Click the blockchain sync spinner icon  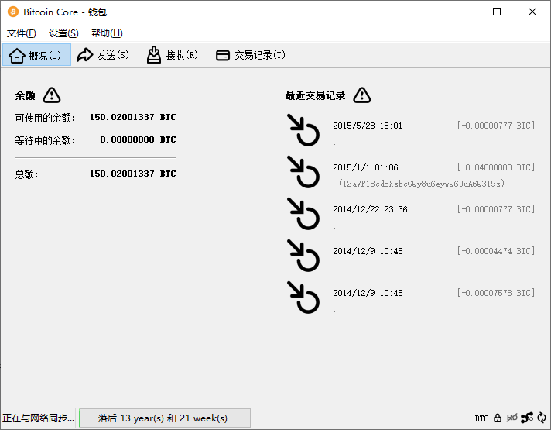[x=542, y=418]
